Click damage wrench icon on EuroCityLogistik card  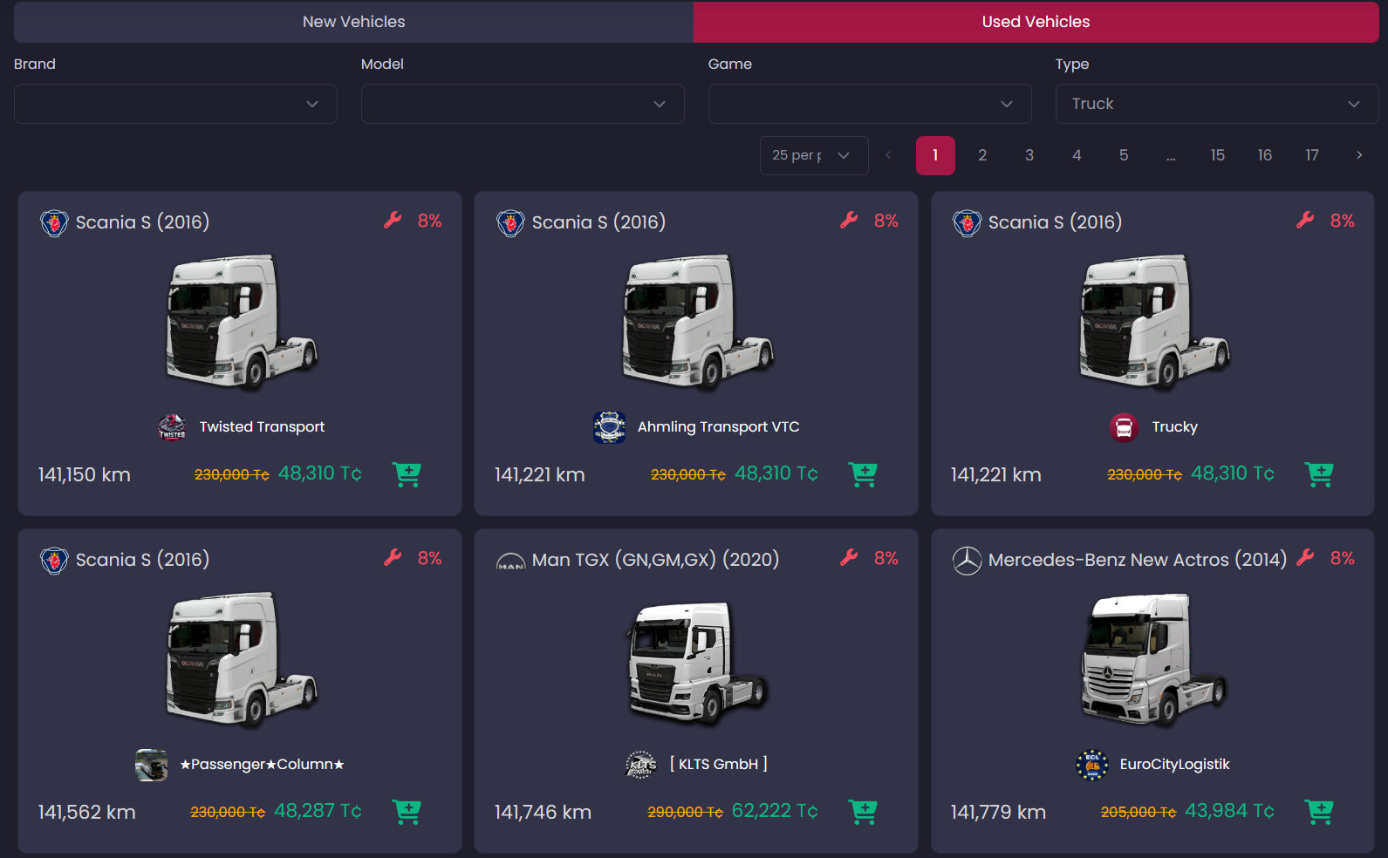1306,558
